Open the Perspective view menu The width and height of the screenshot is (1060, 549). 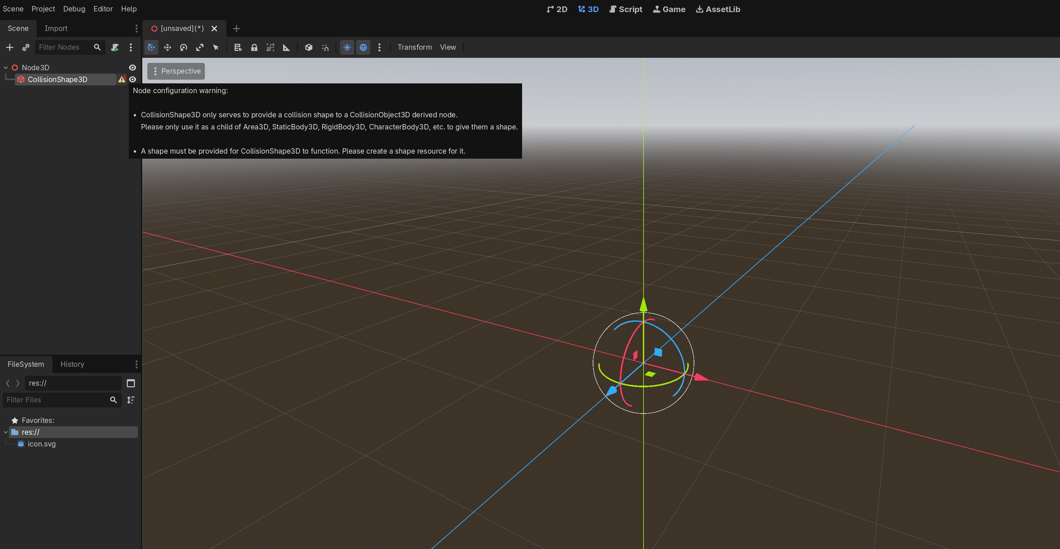click(x=176, y=71)
